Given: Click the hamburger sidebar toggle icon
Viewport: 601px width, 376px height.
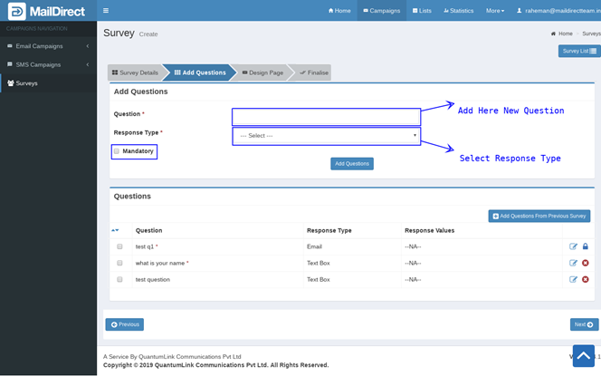Looking at the screenshot, I should (x=106, y=11).
